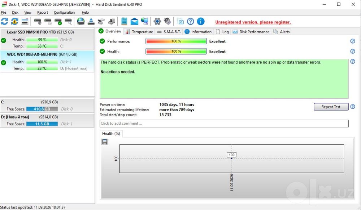The height and width of the screenshot is (210, 361).
Task: Click the question mark help toolbar icon
Action: click(x=190, y=21)
